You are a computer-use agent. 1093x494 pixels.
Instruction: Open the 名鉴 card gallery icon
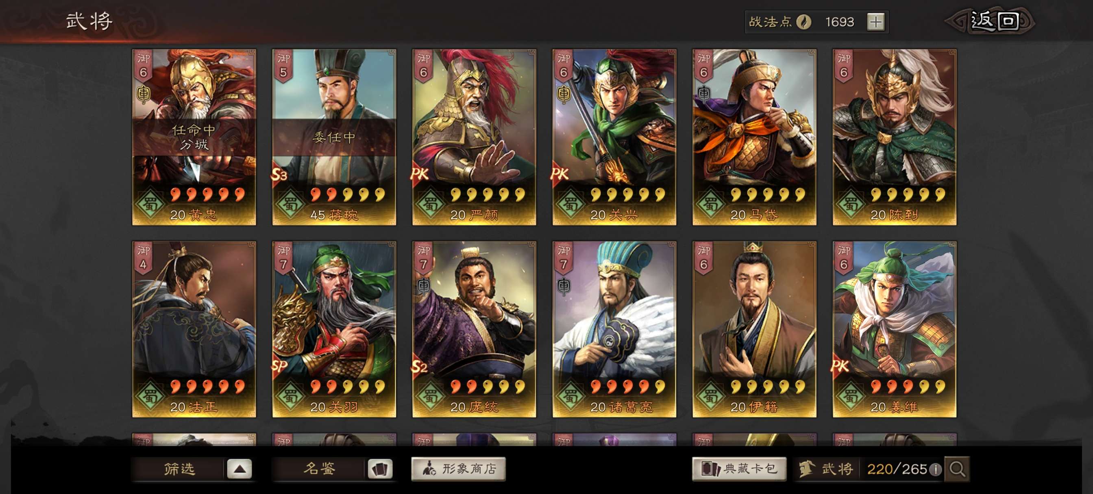[x=380, y=469]
